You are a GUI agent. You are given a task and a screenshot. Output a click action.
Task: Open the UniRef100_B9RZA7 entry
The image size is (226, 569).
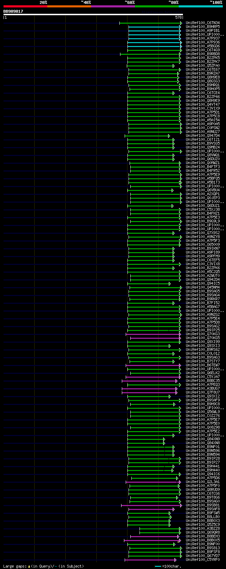coord(203,74)
